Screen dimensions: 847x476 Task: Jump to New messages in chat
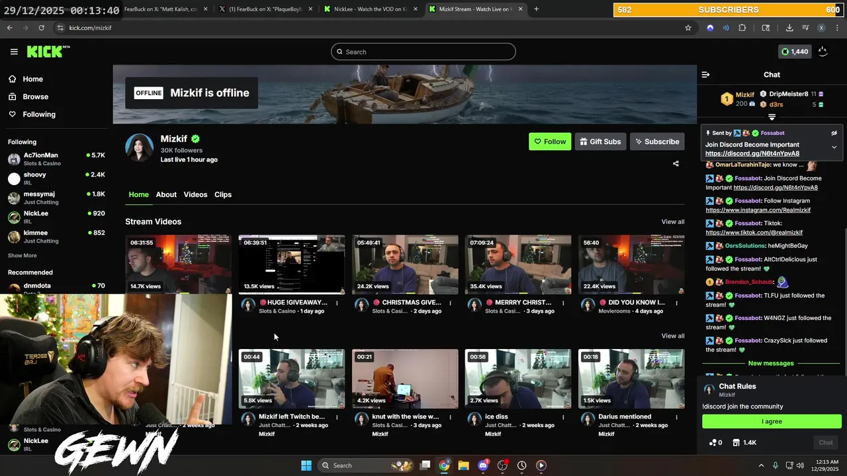pos(771,363)
